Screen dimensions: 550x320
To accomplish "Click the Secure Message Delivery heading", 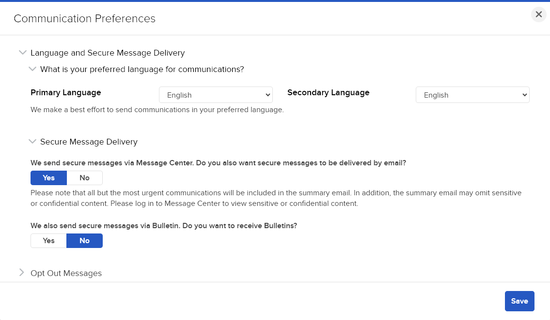I will click(89, 142).
